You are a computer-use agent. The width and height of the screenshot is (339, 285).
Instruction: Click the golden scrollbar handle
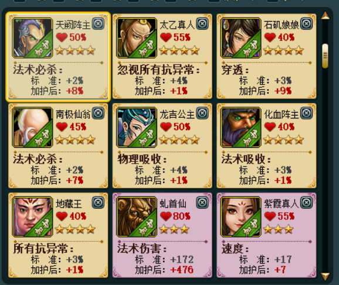point(325,56)
